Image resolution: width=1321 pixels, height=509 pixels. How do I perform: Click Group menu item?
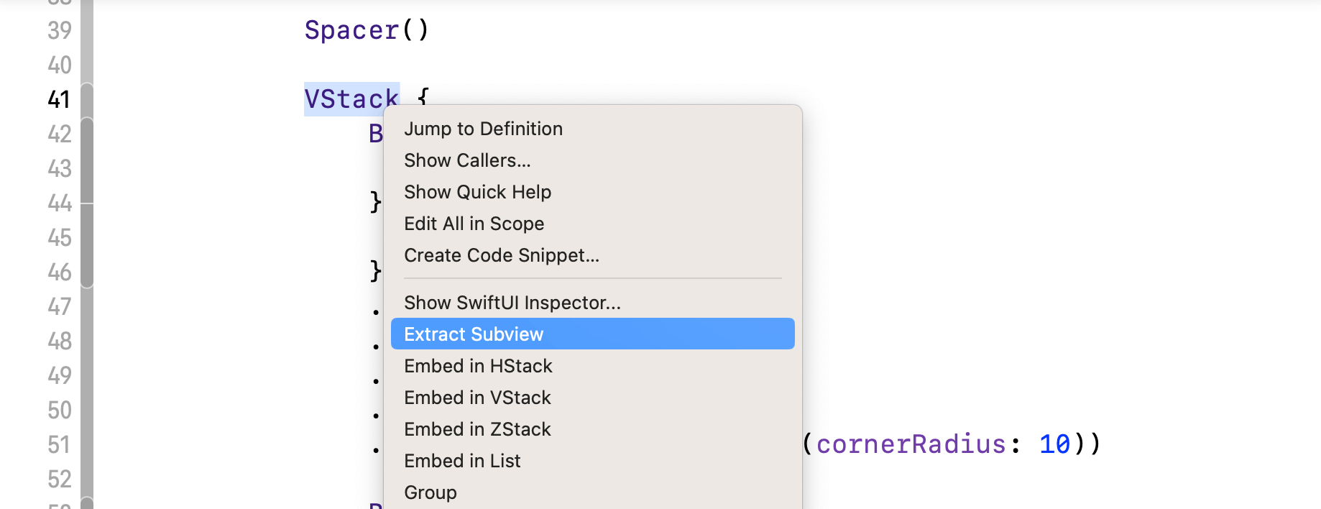[x=431, y=492]
